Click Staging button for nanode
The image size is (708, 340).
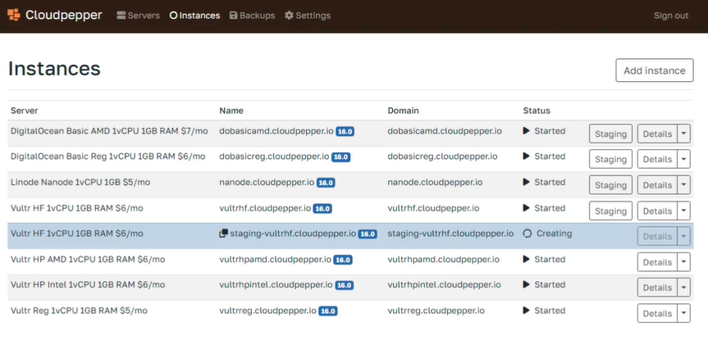click(x=610, y=185)
